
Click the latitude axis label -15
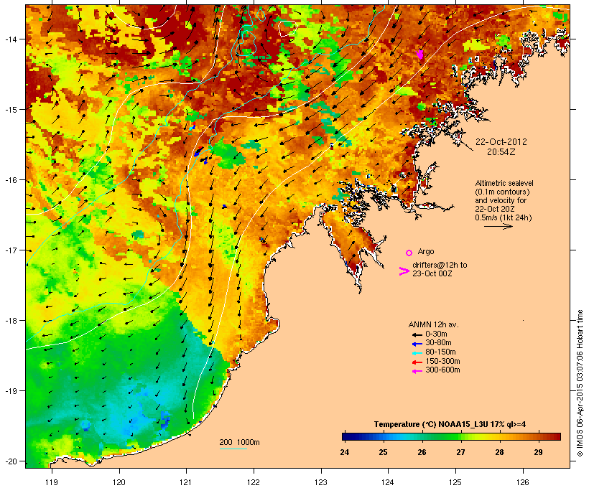click(x=10, y=110)
